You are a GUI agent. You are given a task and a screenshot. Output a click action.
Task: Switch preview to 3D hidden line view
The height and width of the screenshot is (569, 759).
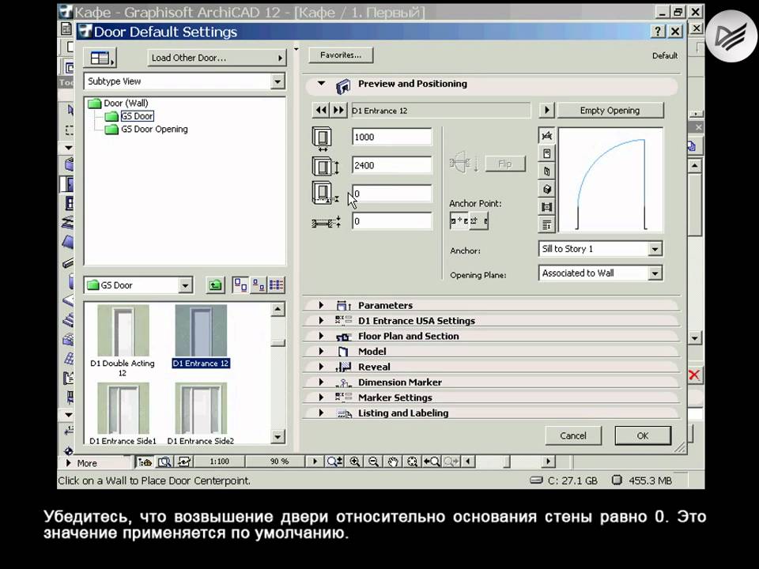[547, 171]
